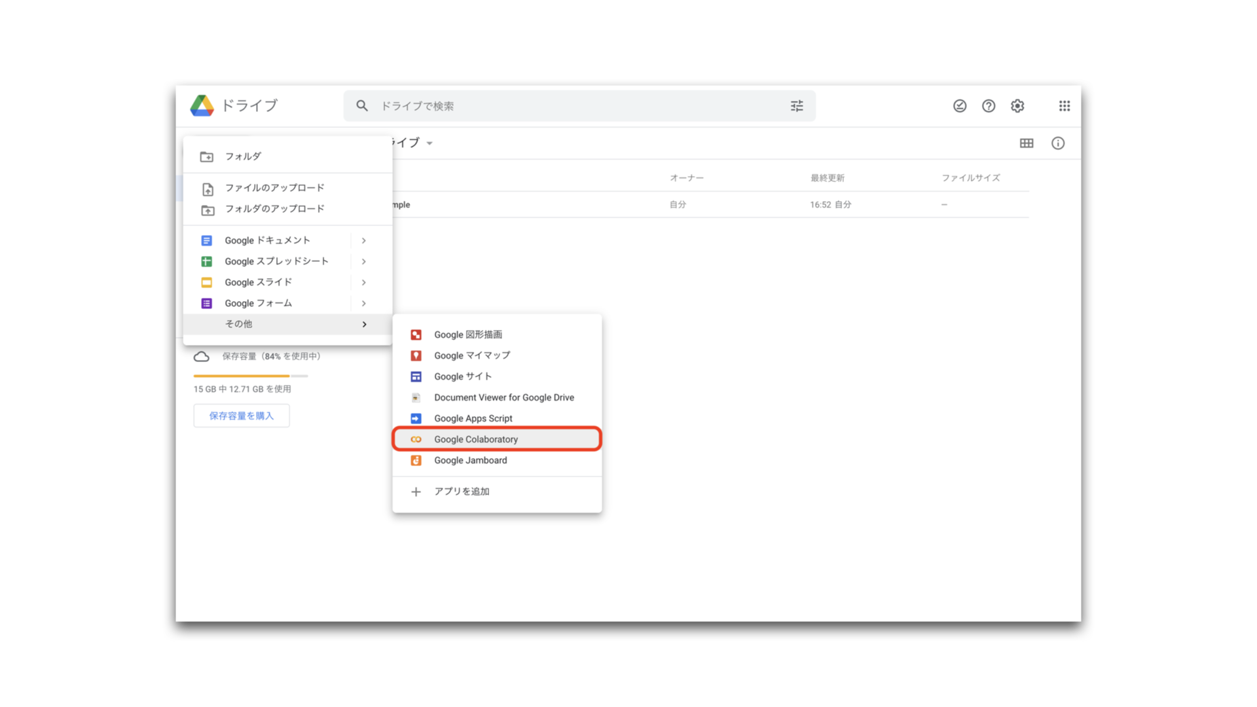Click the 16:52 自分 modified cell
The width and height of the screenshot is (1257, 707).
point(831,205)
